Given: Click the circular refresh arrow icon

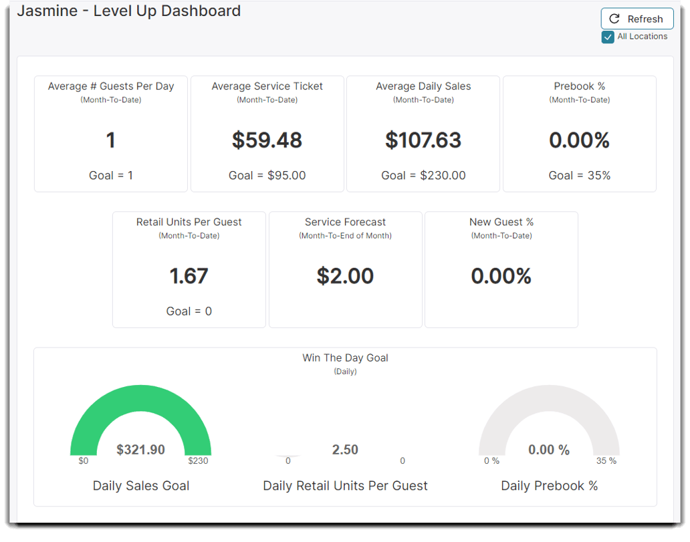Looking at the screenshot, I should coord(614,18).
